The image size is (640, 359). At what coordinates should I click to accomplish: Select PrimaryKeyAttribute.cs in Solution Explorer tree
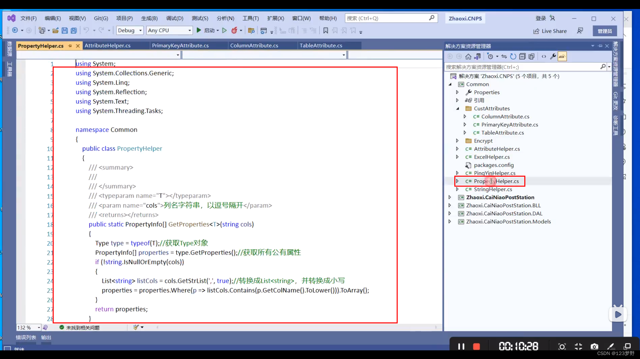[x=509, y=125]
